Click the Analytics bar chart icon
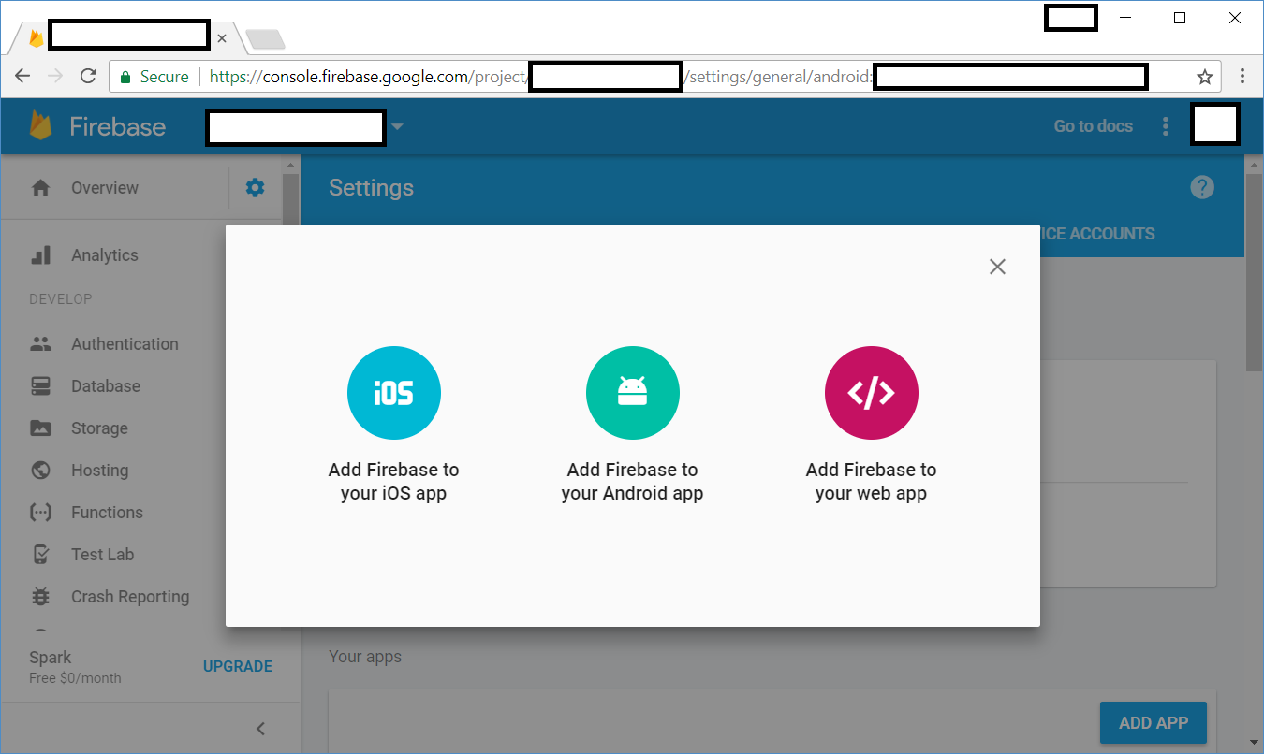Screen dimensions: 1264x754 pyautogui.click(x=40, y=255)
